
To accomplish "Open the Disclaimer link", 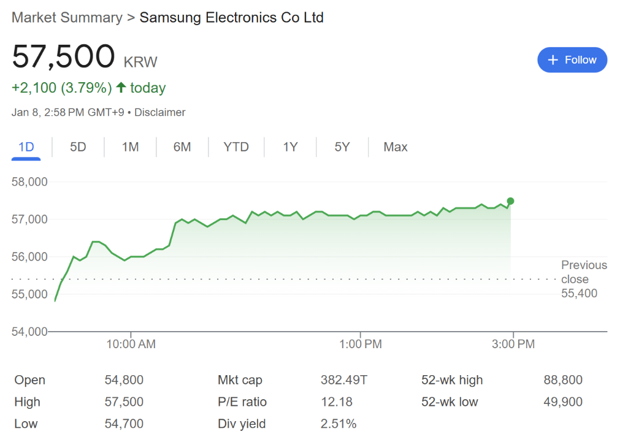I will (x=160, y=112).
